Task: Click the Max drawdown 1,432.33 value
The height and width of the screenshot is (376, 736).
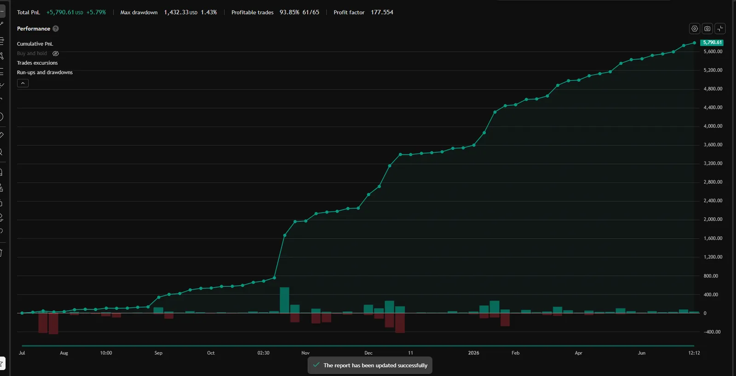Action: coord(181,12)
